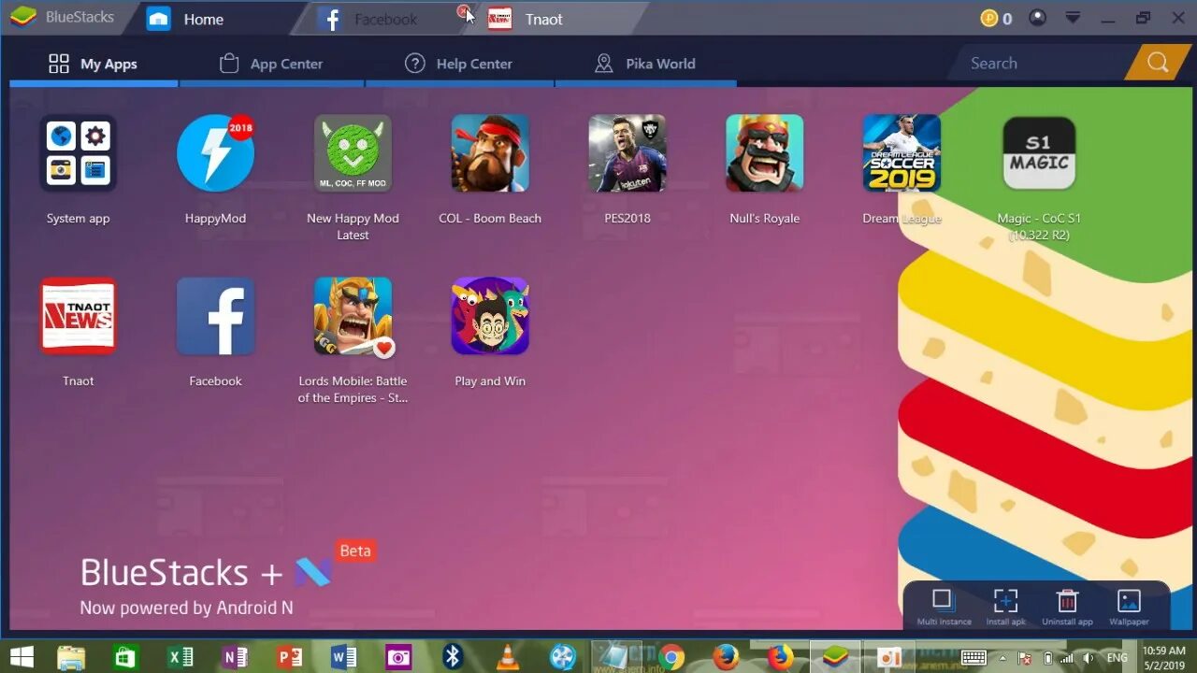Switch to the My Apps tab
The height and width of the screenshot is (673, 1197).
[x=93, y=64]
